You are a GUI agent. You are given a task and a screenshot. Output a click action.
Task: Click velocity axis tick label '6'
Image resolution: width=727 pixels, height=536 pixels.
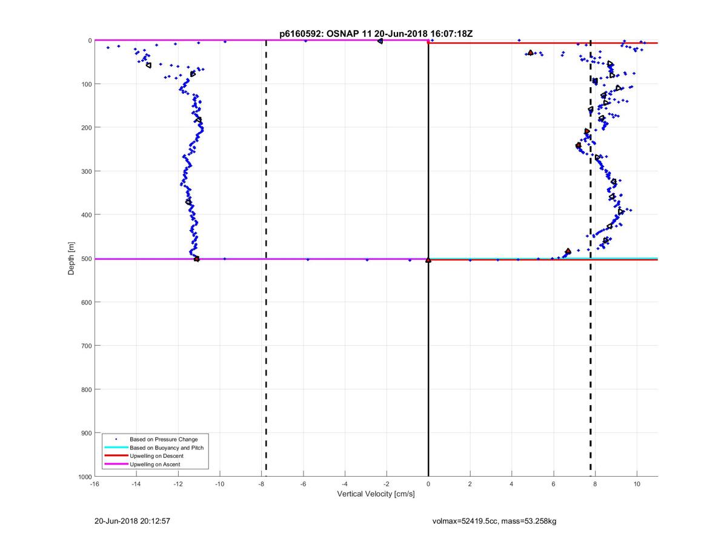[554, 485]
